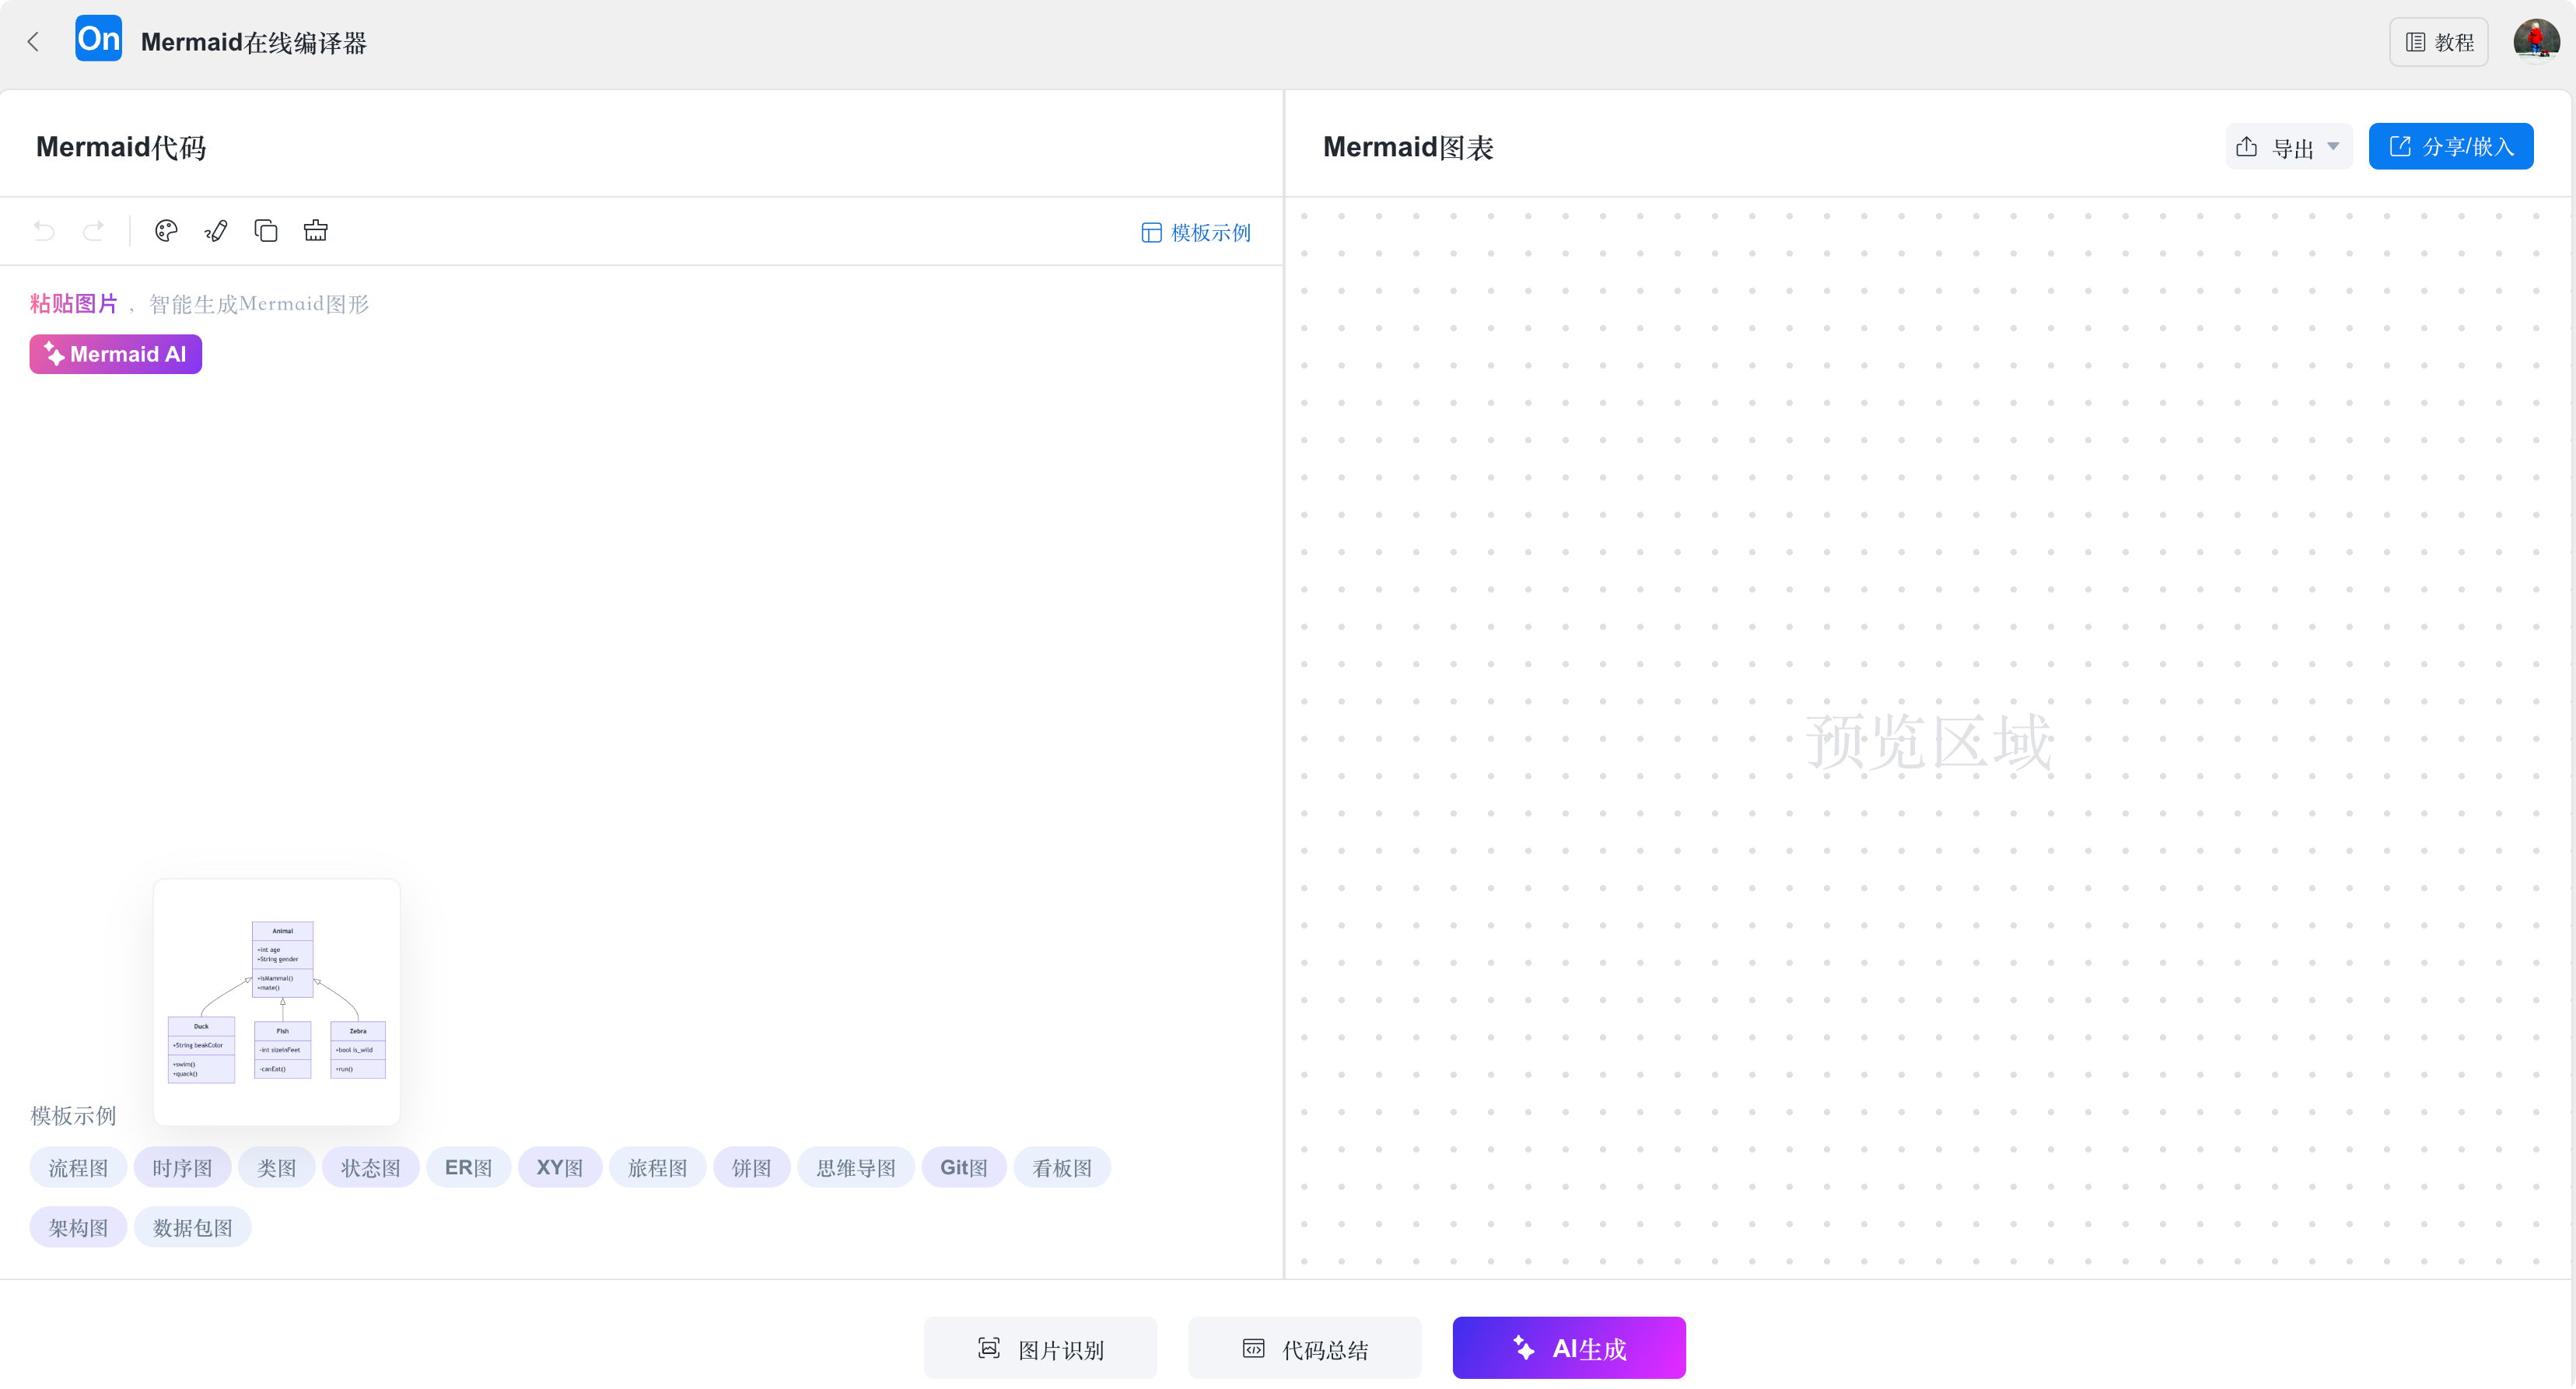Expand the 导出 export dropdown
The width and height of the screenshot is (2576, 1389).
[x=2288, y=147]
